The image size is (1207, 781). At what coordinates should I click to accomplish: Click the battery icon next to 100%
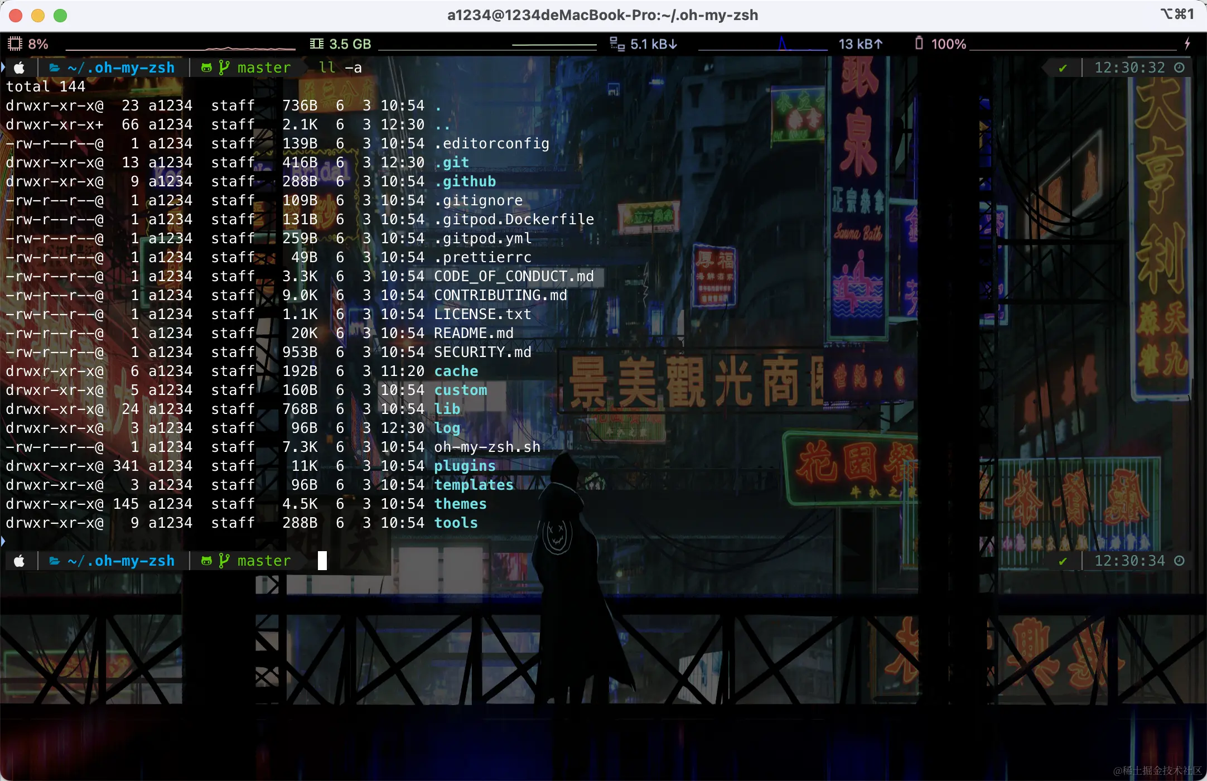(x=919, y=43)
